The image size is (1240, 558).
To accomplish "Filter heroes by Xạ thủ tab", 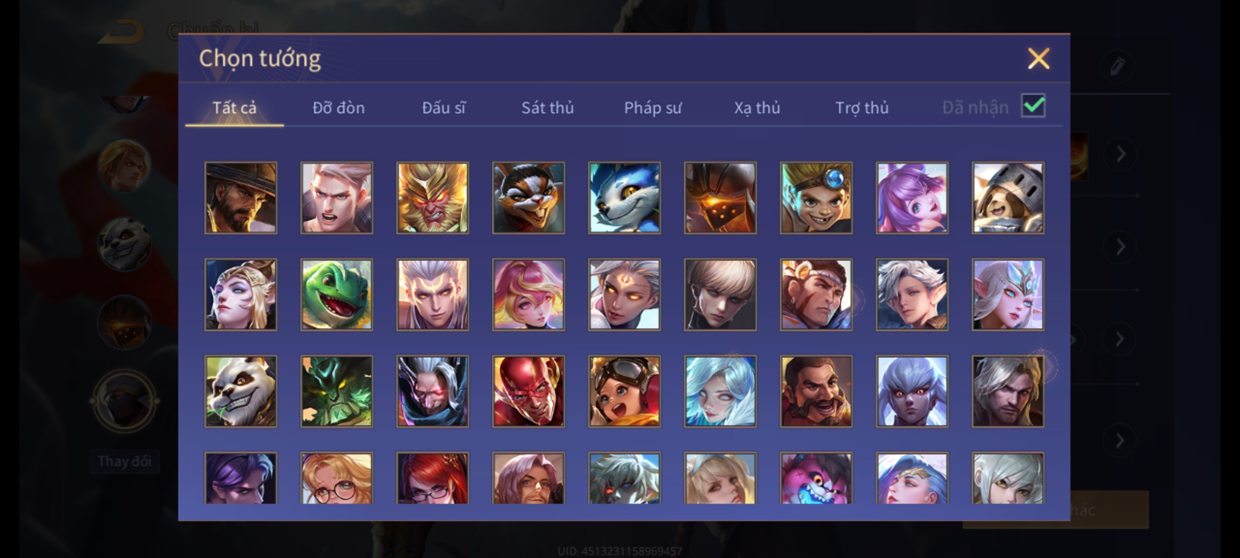I will 757,107.
